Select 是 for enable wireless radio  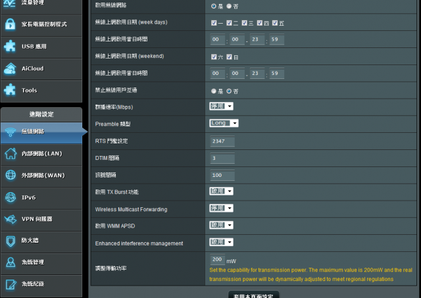point(214,6)
